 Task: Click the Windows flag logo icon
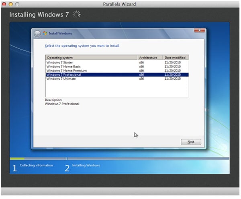[x=45, y=33]
